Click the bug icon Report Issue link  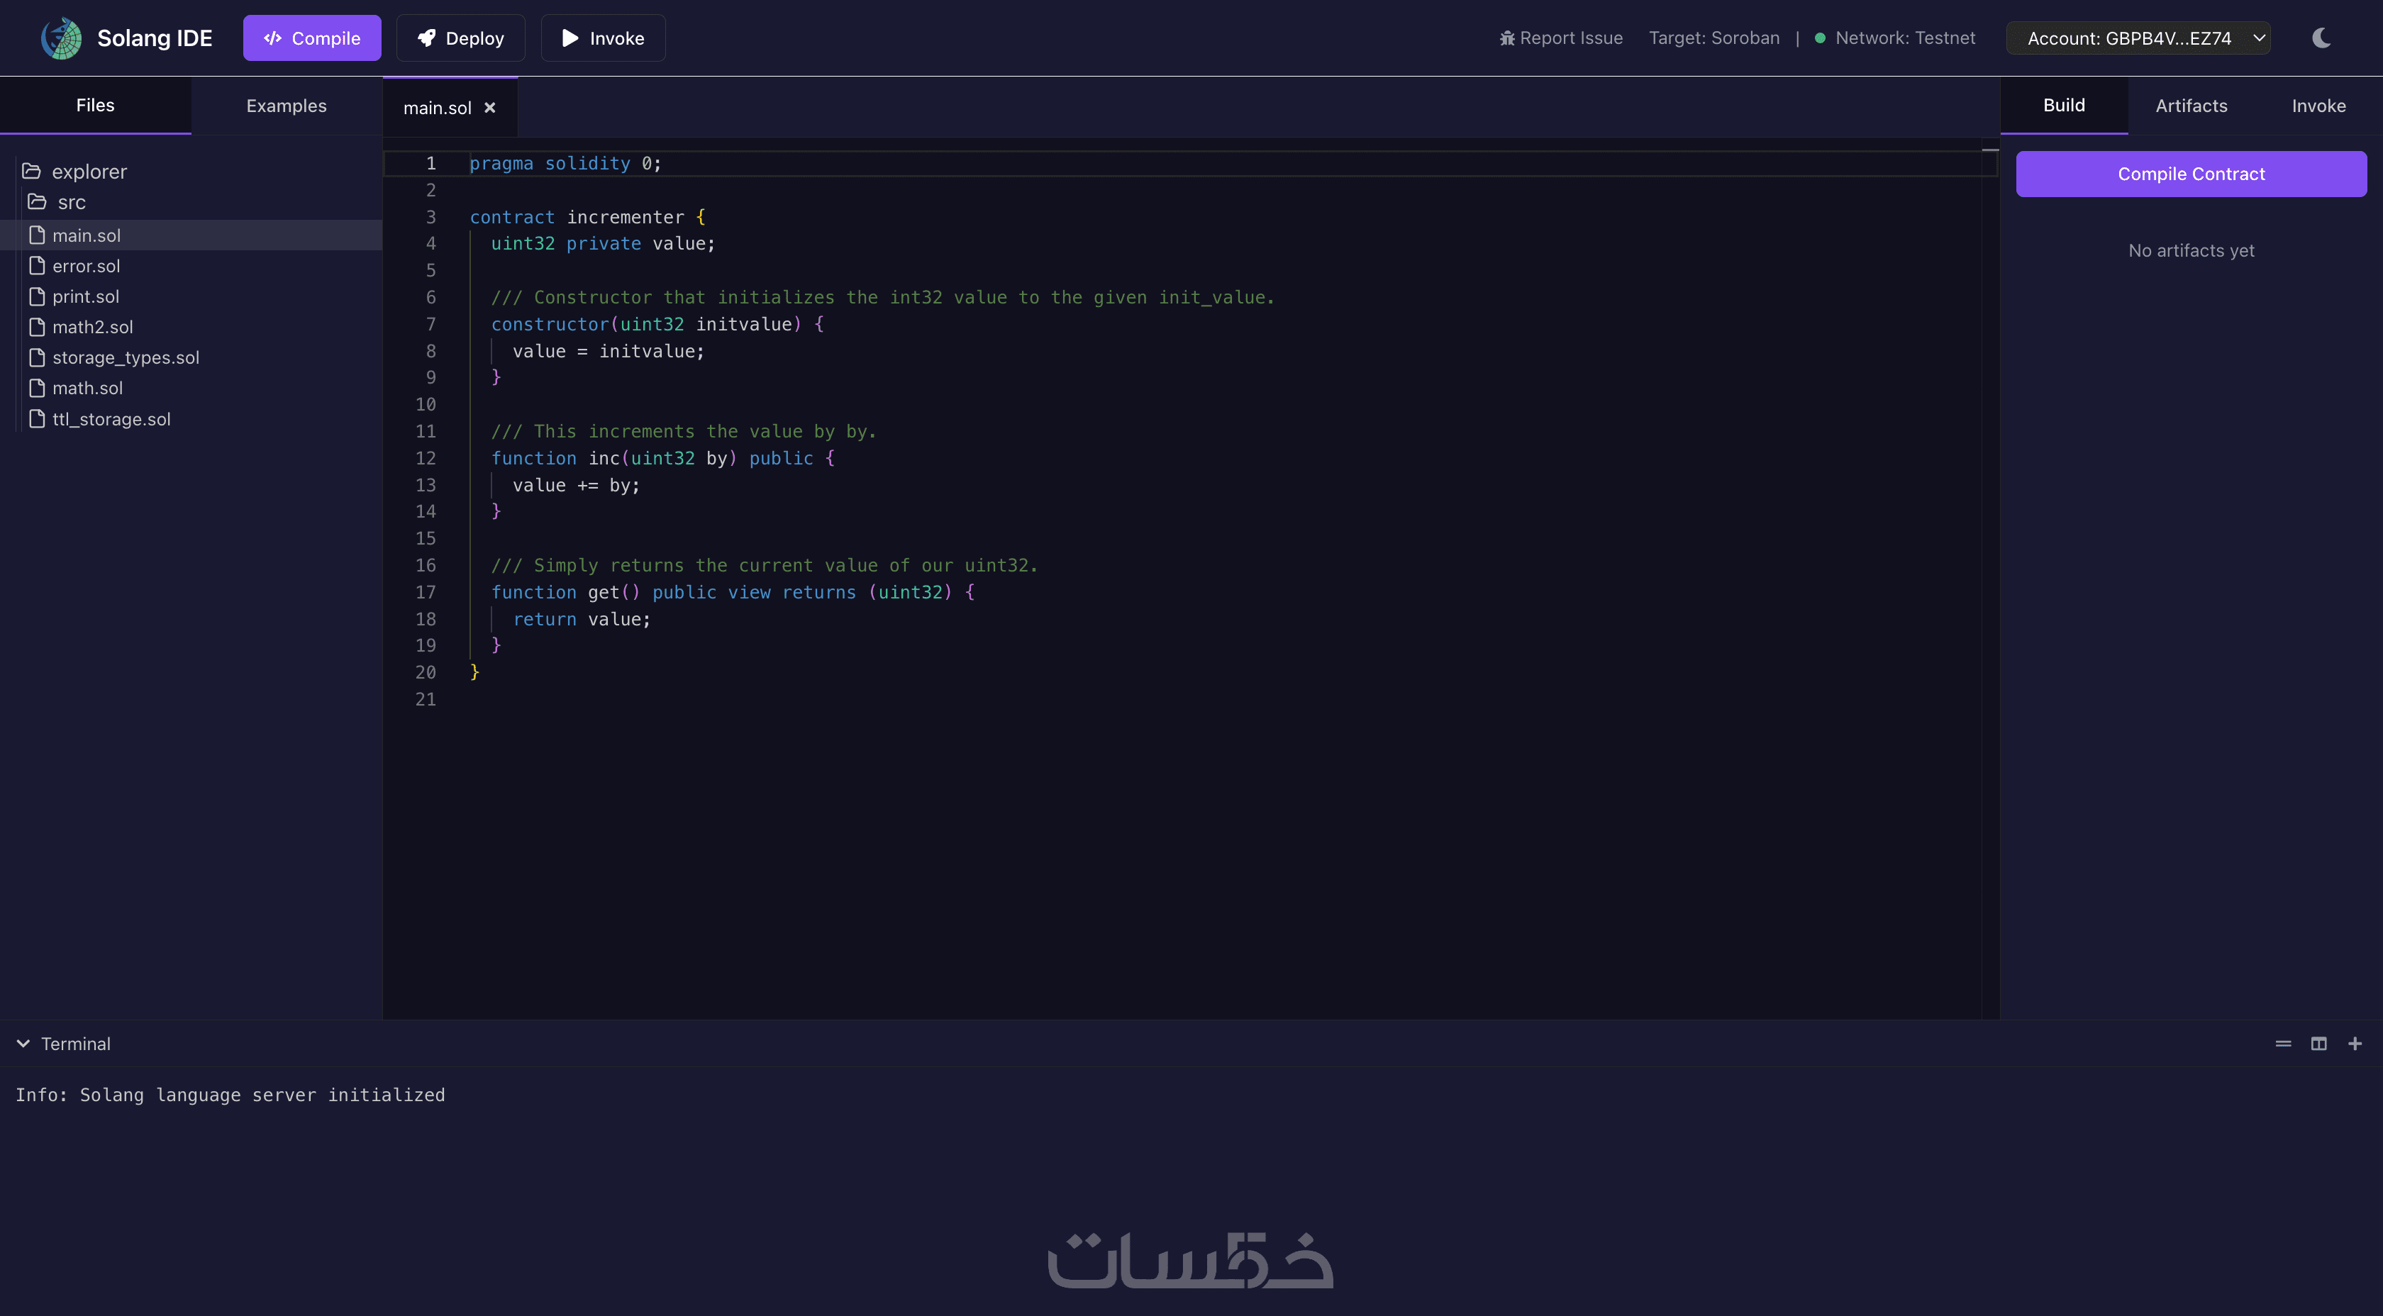click(x=1560, y=38)
